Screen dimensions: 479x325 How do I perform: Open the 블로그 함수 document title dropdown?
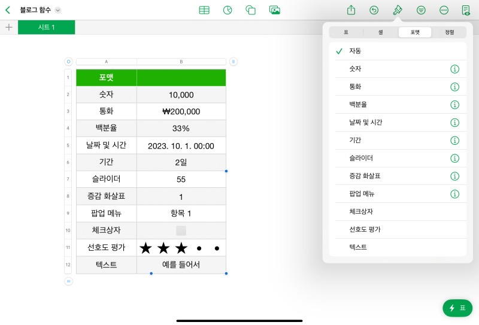[57, 10]
